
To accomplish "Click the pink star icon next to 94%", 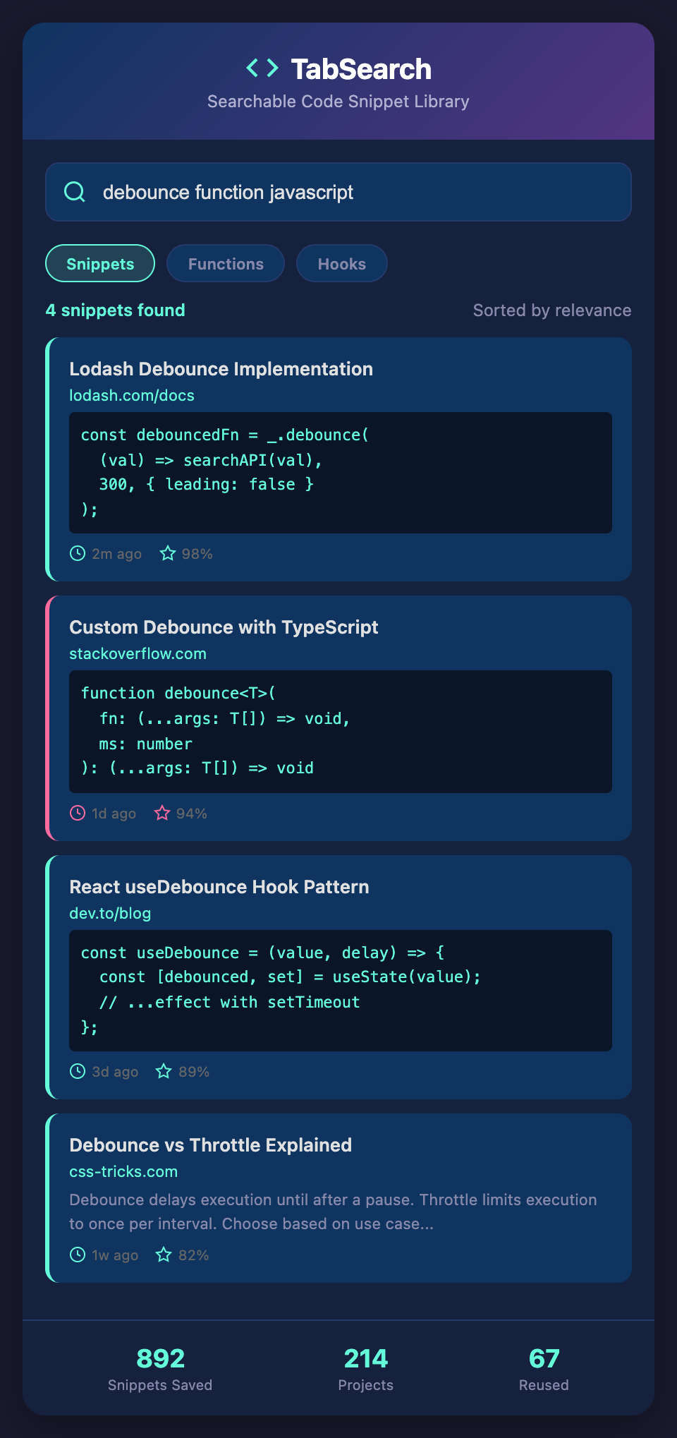I will tap(162, 813).
